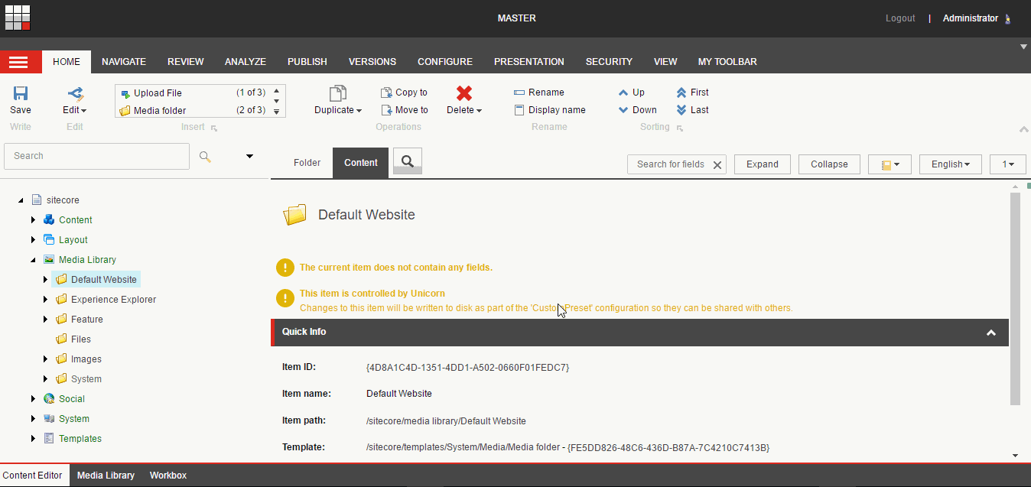The width and height of the screenshot is (1031, 487).
Task: Open the Layout tree item
Action: tap(73, 240)
